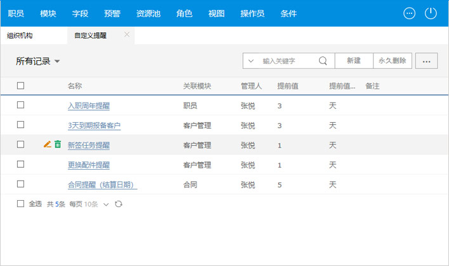
Task: Expand the 每页10条 page size dropdown
Action: [106, 204]
